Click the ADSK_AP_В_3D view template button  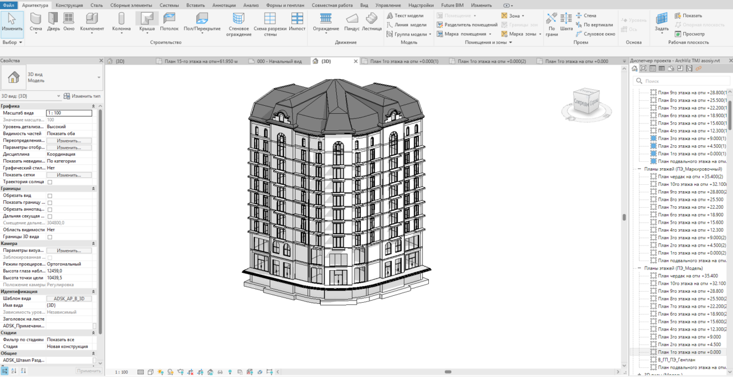[x=69, y=299]
